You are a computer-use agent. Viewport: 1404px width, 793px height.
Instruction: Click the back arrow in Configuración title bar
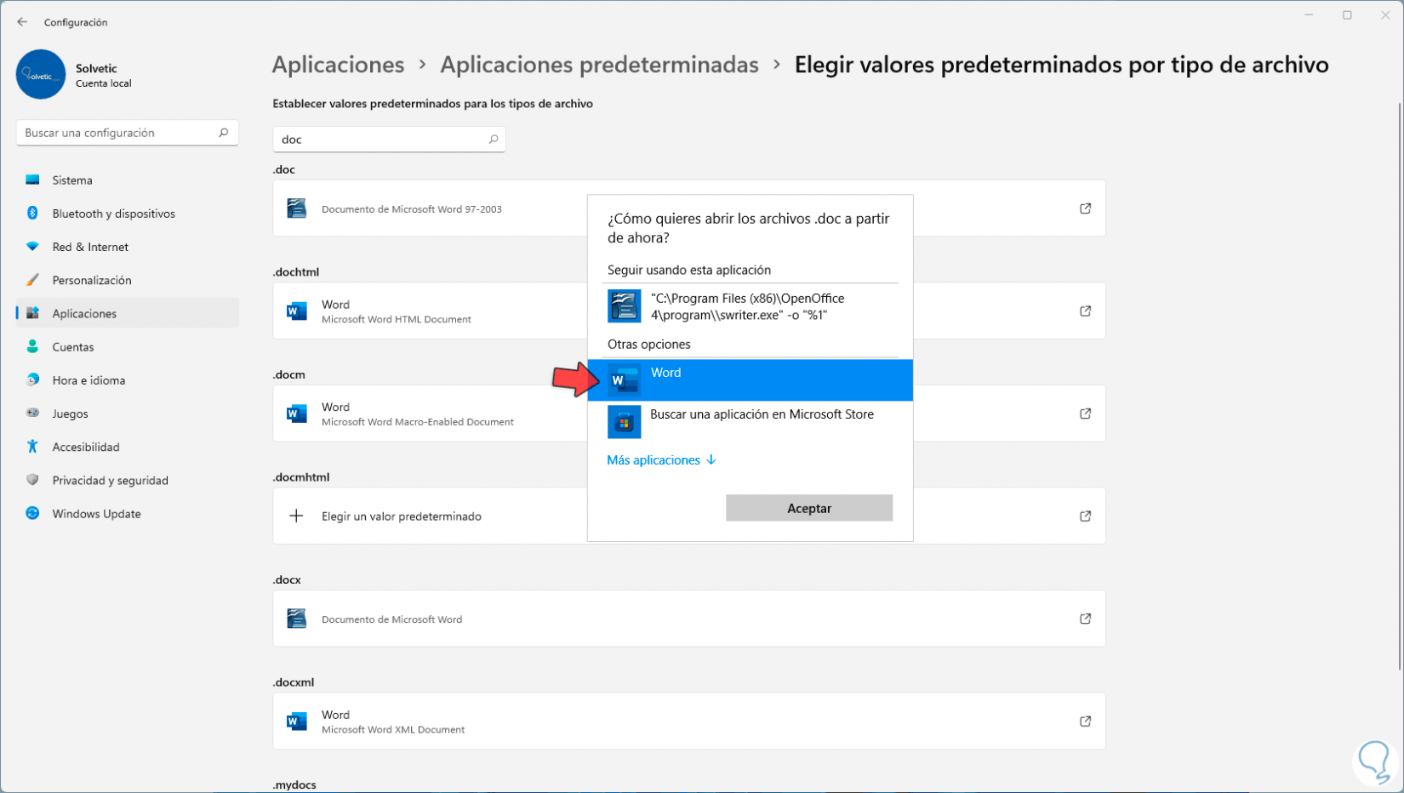[22, 22]
